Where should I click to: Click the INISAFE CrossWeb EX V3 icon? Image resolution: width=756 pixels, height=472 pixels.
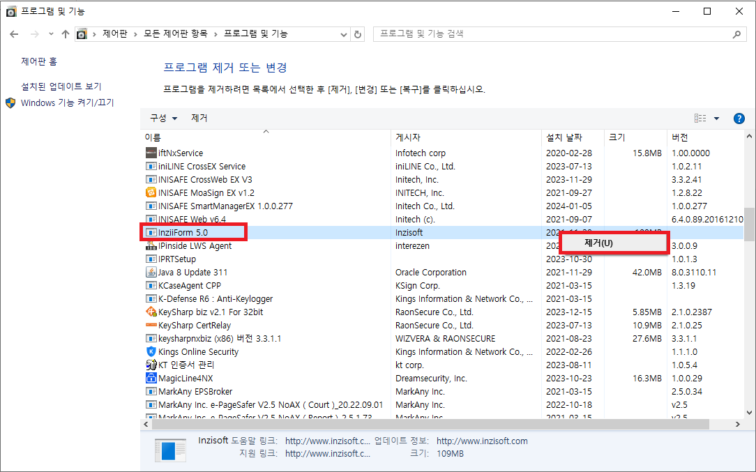[151, 179]
